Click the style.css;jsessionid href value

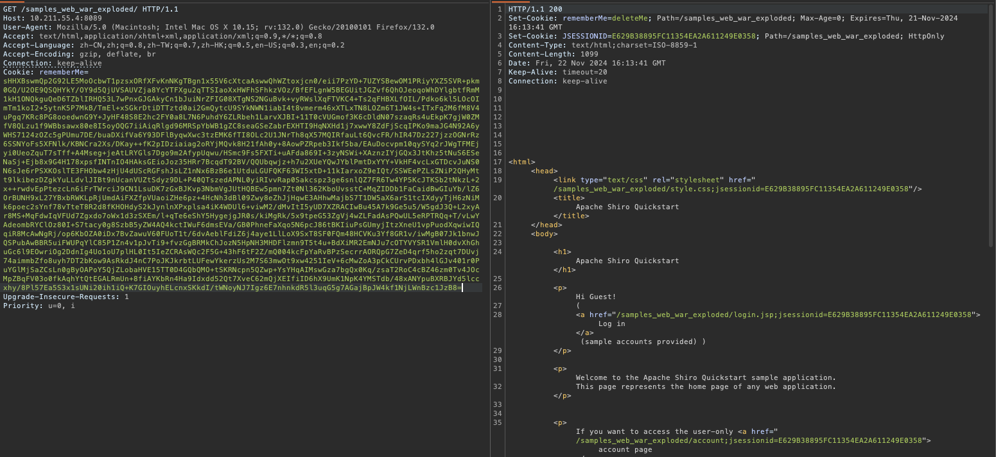pos(731,189)
